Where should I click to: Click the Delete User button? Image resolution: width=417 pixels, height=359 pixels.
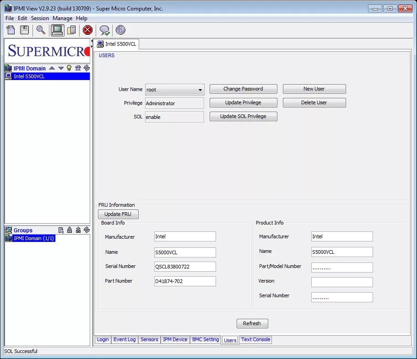click(x=314, y=102)
